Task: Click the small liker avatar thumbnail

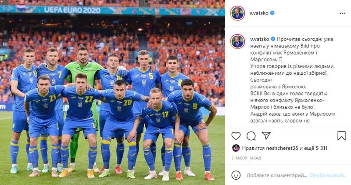Action: pos(236,148)
